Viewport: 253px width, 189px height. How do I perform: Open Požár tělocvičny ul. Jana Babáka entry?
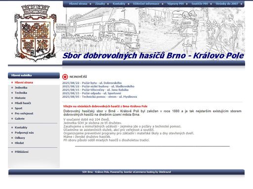pyautogui.click(x=95, y=90)
